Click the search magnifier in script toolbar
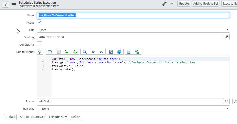This screenshot has height=124, width=237. pyautogui.click(x=85, y=52)
